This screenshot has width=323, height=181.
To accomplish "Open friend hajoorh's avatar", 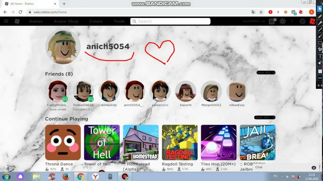I will tap(186, 91).
